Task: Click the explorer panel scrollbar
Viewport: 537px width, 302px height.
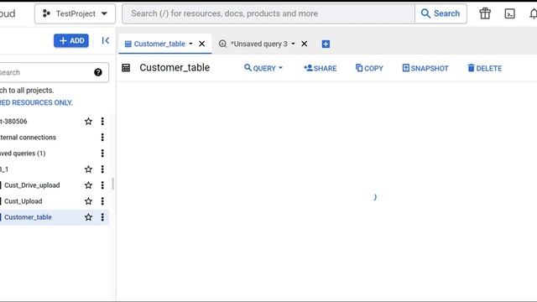Action: [113, 184]
